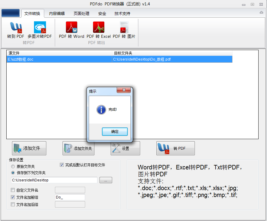
Task: Select the 原始文件夹 radio option
Action: pos(13,166)
